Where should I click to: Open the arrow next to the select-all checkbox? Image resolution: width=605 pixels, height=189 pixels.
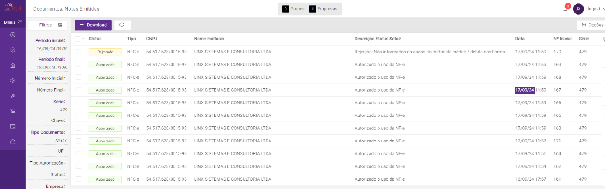coord(83,39)
